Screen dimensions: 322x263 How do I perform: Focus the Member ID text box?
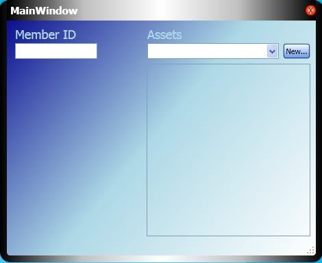pyautogui.click(x=56, y=51)
